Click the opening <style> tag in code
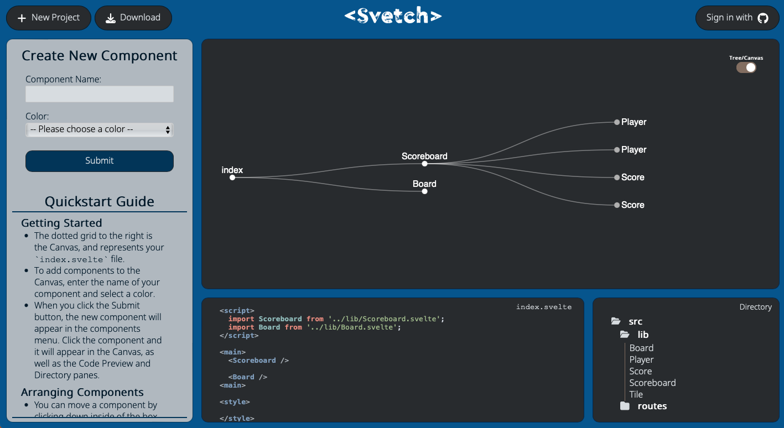 (235, 402)
